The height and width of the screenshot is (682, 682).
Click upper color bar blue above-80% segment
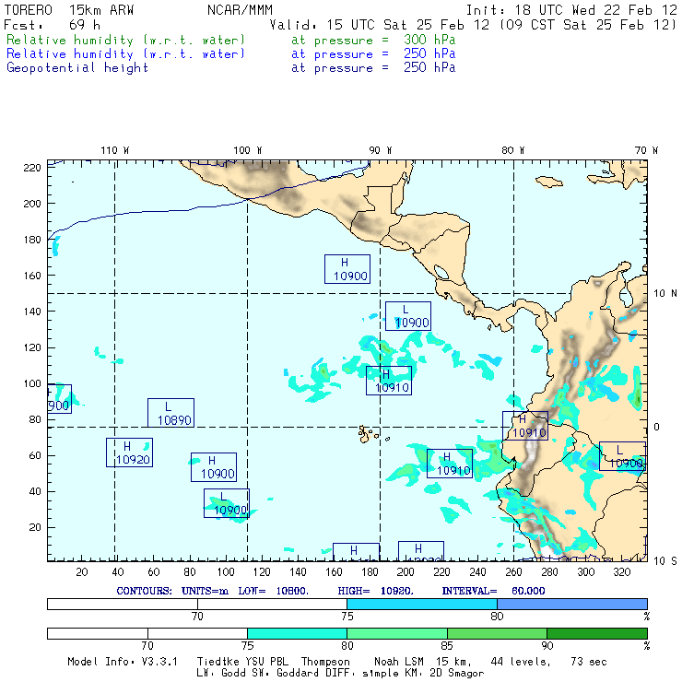[x=572, y=604]
